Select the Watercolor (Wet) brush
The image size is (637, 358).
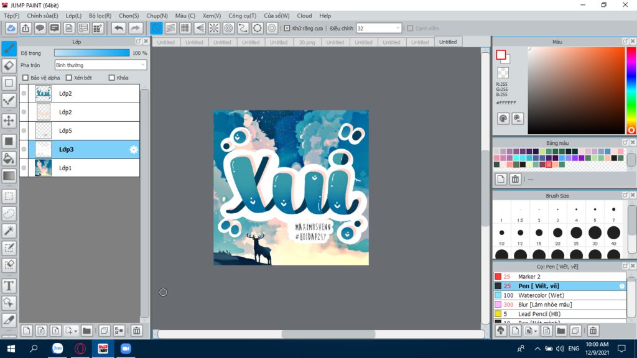coord(560,295)
